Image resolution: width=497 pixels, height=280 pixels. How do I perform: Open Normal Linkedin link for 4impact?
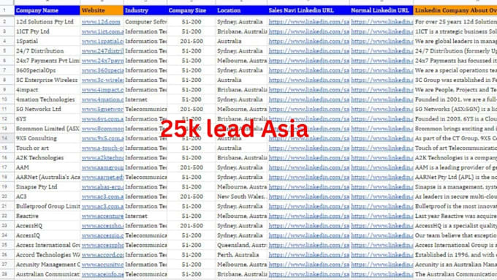pyautogui.click(x=382, y=90)
